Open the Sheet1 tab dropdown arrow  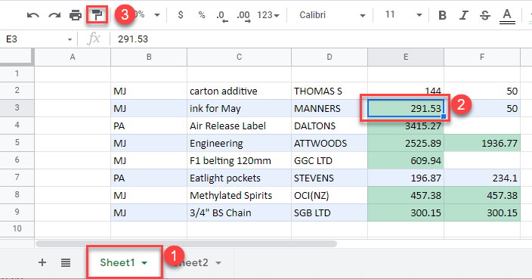coord(144,263)
